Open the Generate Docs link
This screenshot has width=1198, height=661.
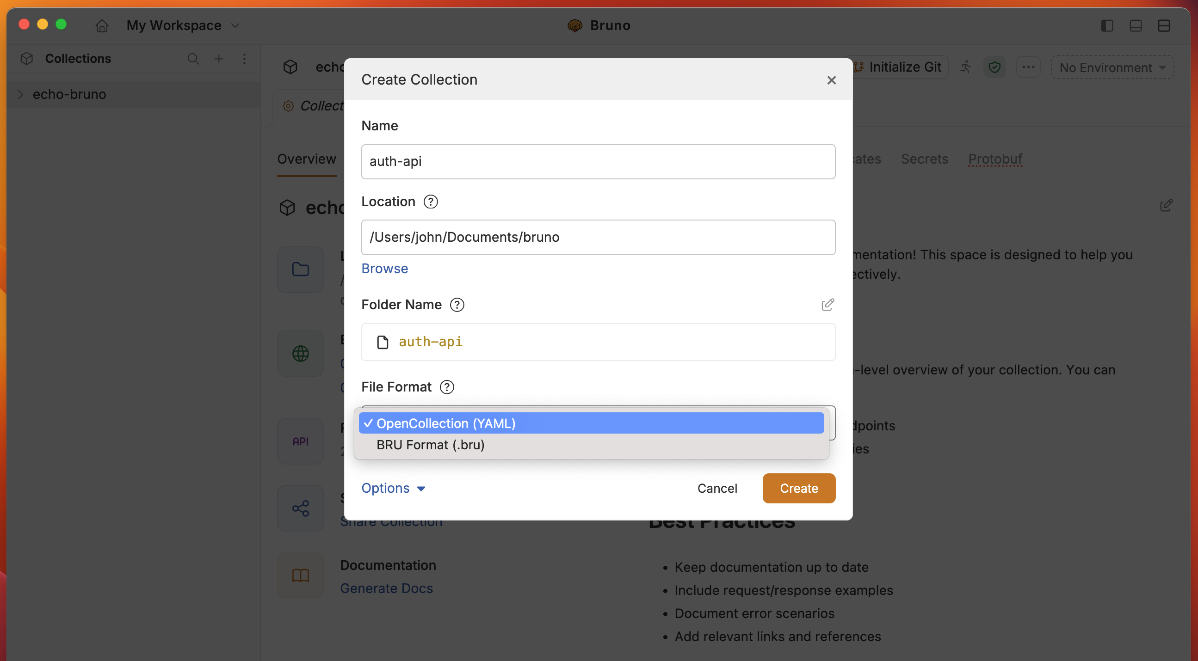pyautogui.click(x=387, y=588)
